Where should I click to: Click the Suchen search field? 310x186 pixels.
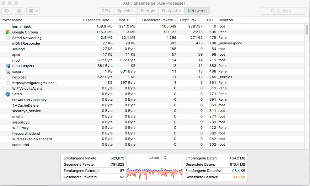point(284,11)
